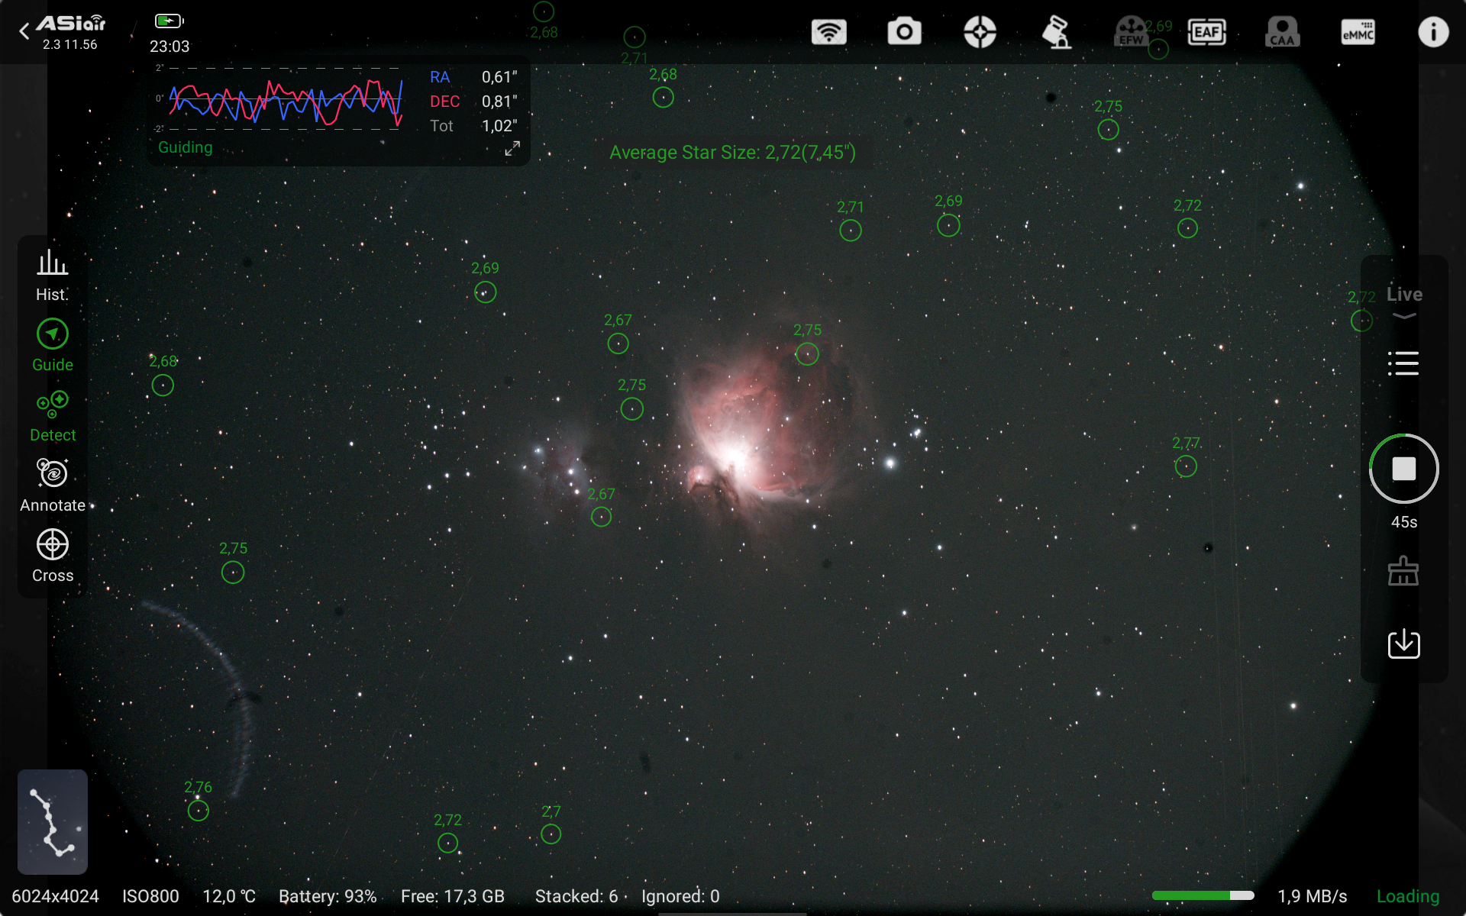Click the battery status icon
The width and height of the screenshot is (1466, 916).
(x=170, y=21)
